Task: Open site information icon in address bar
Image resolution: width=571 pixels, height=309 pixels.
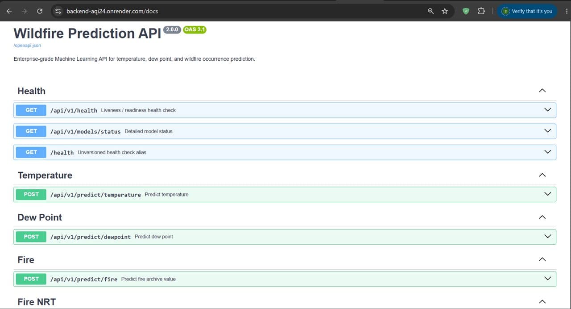Action: click(x=58, y=11)
